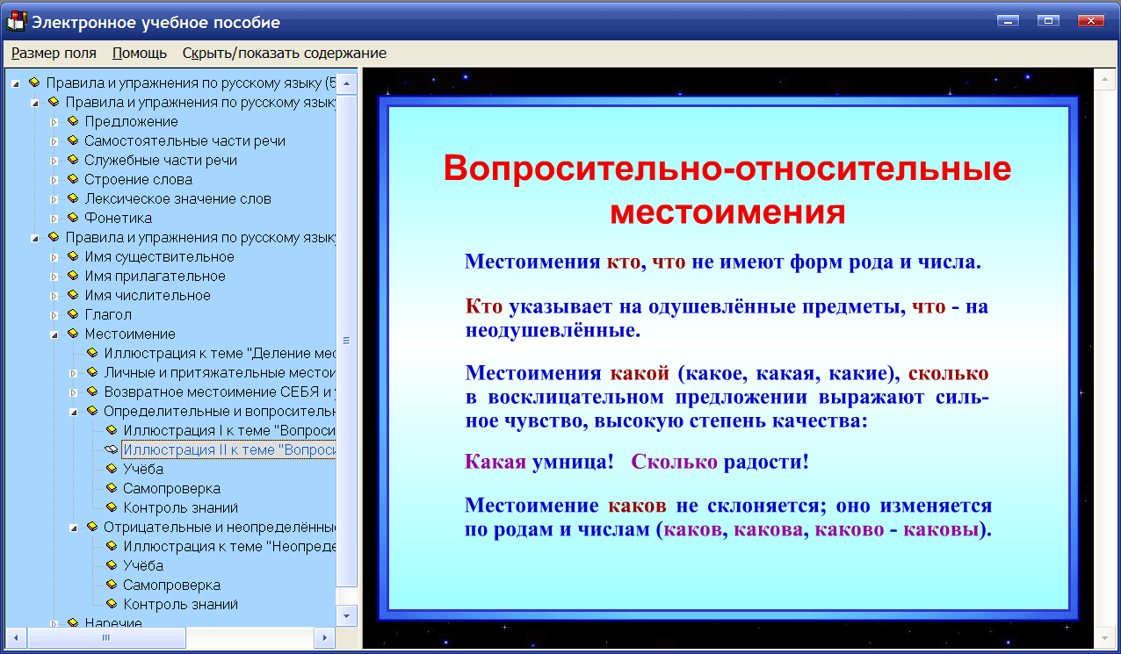The image size is (1121, 654).
Task: Click the book icon next to Местоимение
Action: [x=71, y=334]
